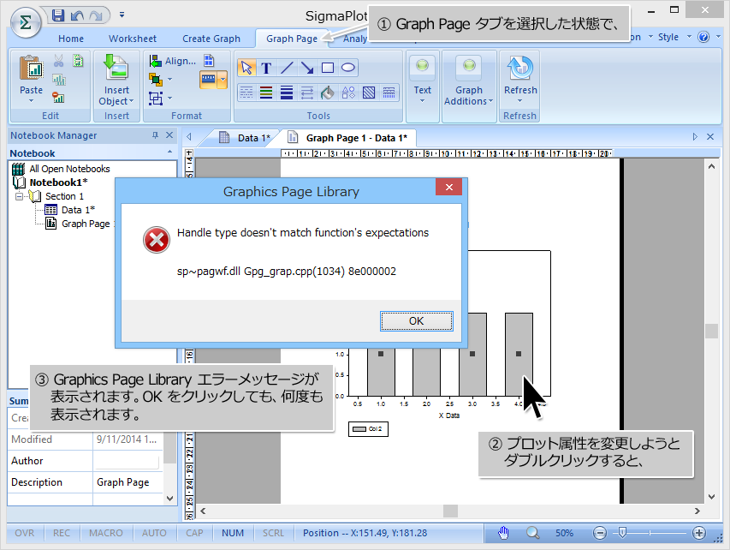Image resolution: width=730 pixels, height=550 pixels.
Task: Collapse the Notebook pane header arrow
Action: click(169, 152)
